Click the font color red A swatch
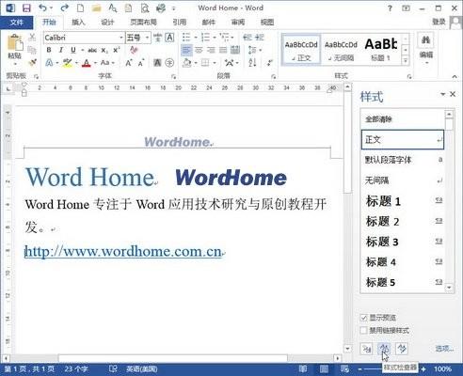 (x=87, y=63)
